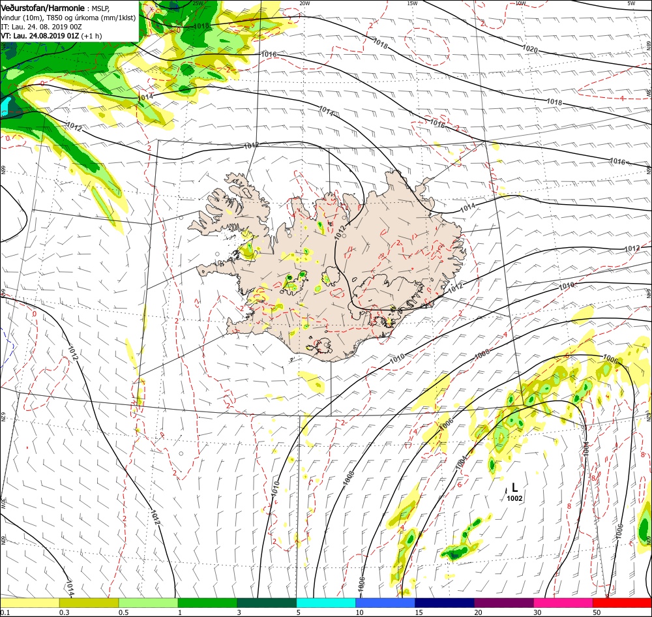The image size is (652, 617).
Task: Click the '25W' longitude label
Action: pyautogui.click(x=198, y=3)
